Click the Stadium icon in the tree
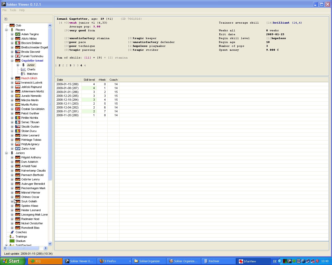This screenshot has width=332, height=265. [x=12, y=241]
